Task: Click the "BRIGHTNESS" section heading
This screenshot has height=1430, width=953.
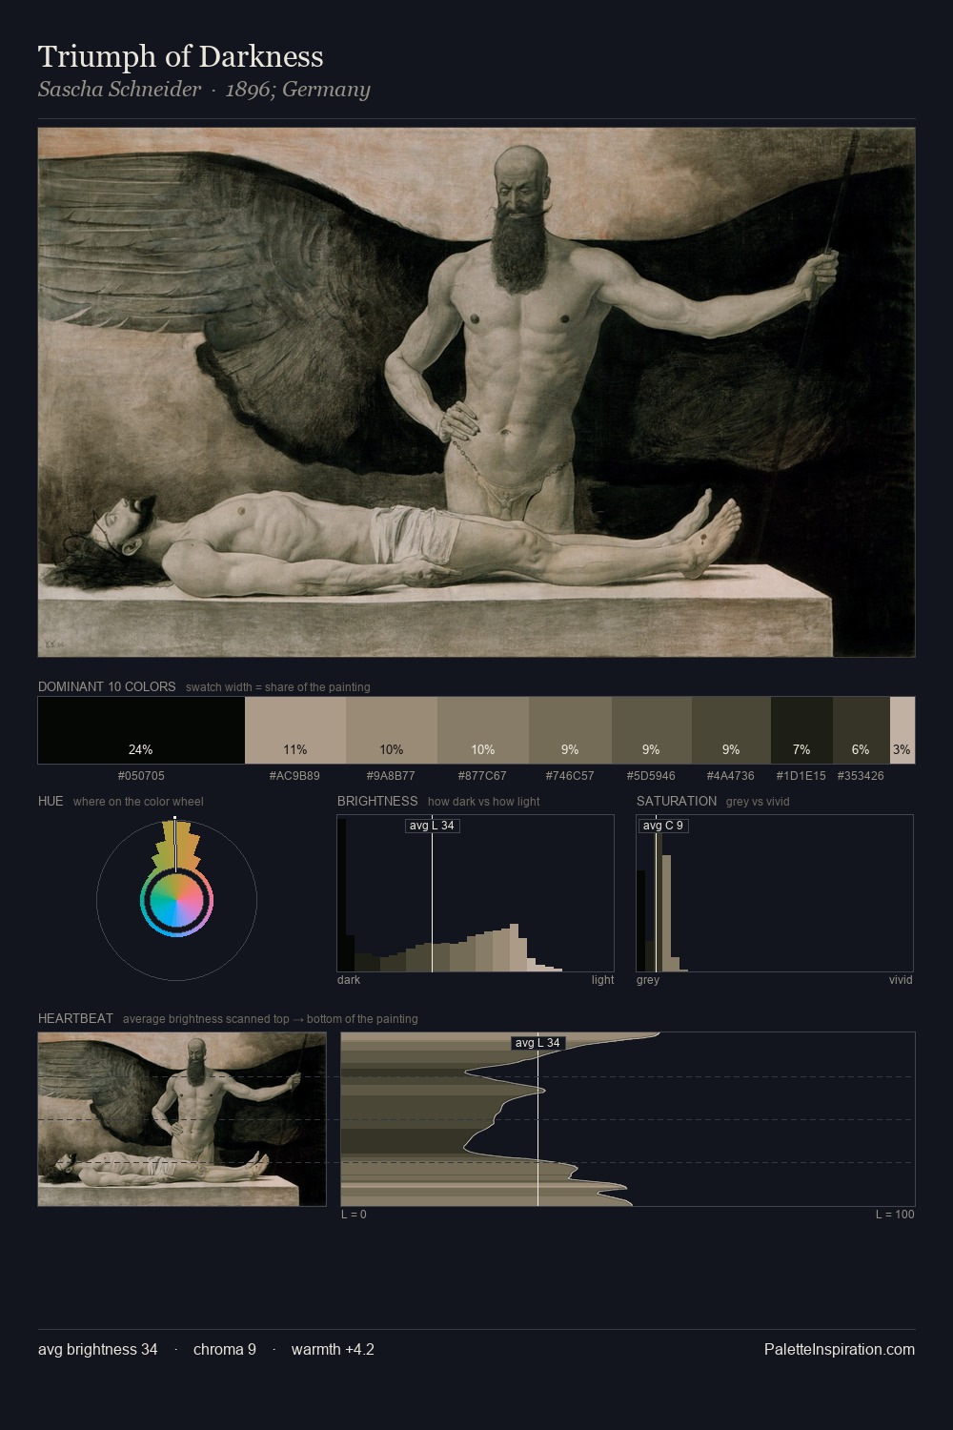Action: click(x=377, y=801)
